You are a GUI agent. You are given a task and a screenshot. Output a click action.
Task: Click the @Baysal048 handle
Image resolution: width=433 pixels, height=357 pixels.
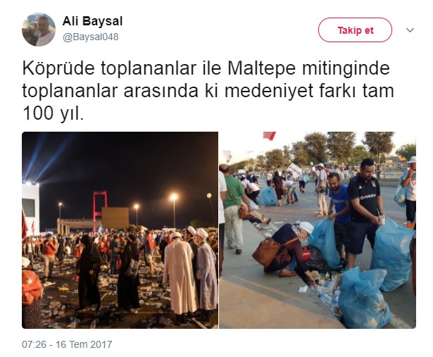coord(91,37)
